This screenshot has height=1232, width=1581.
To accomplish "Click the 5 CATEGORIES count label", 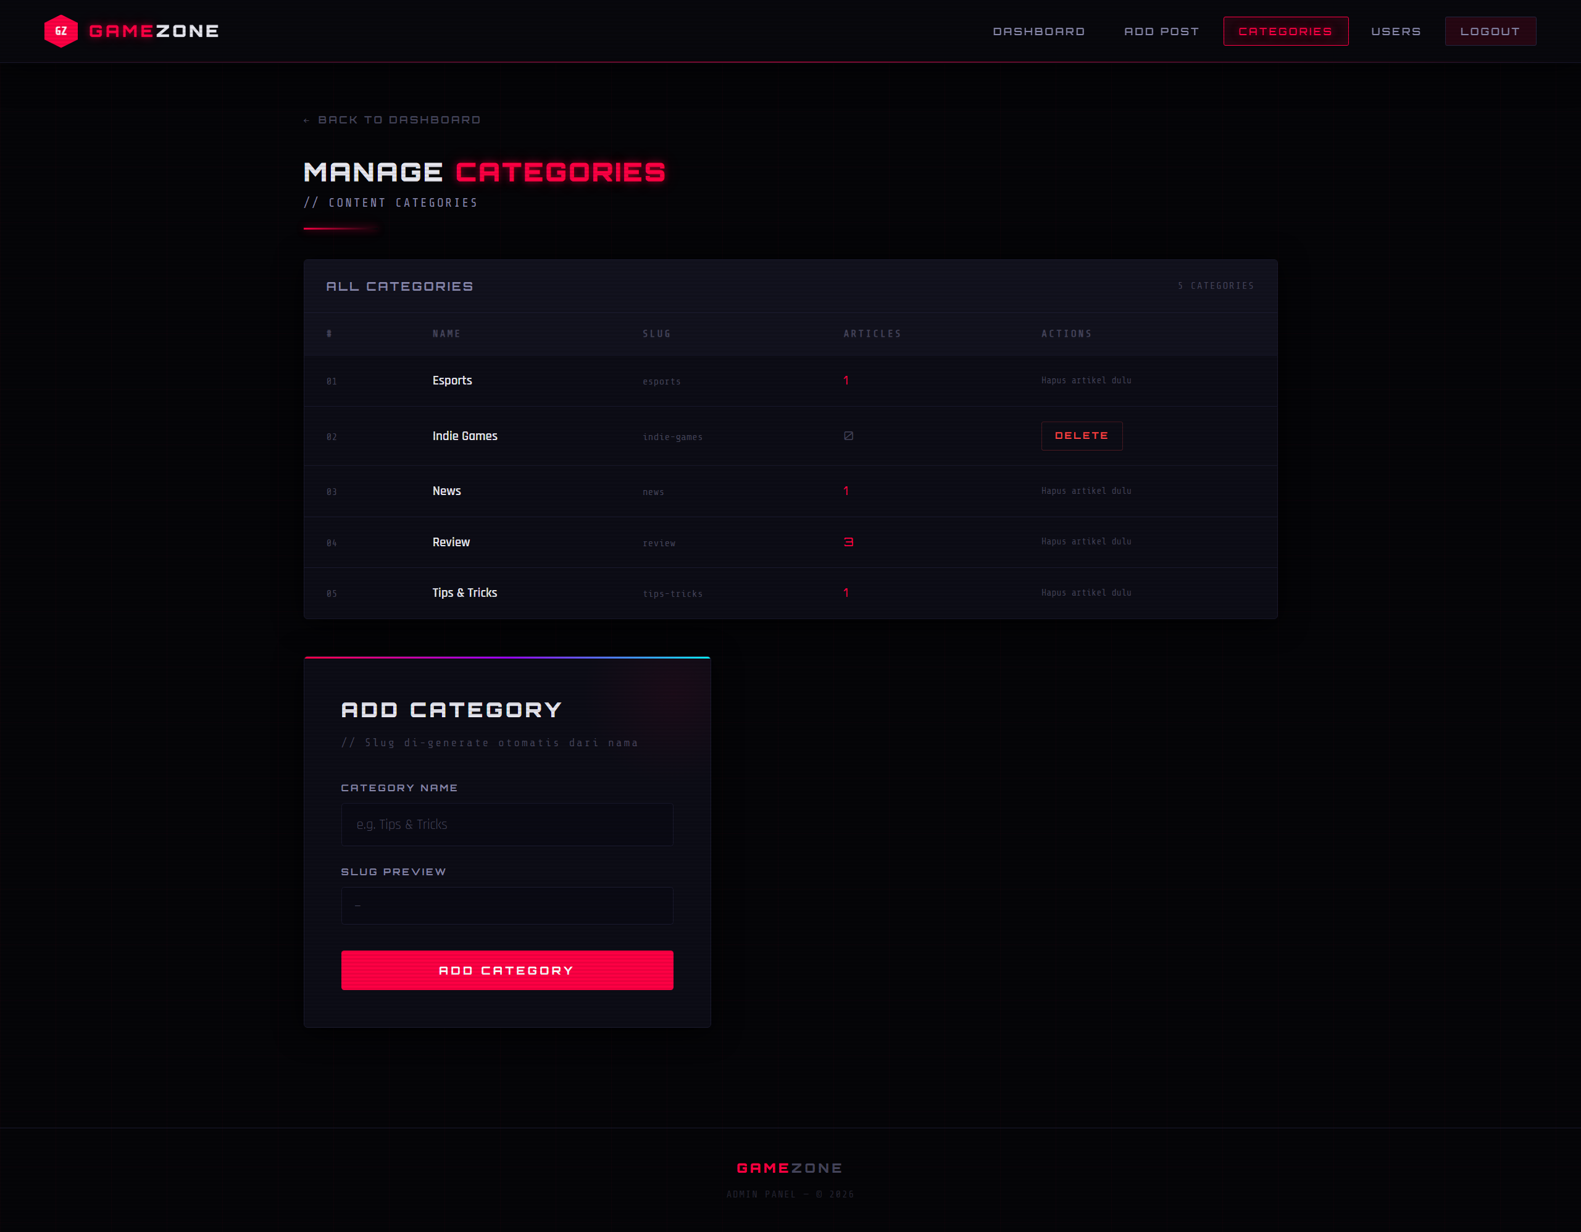I will (x=1216, y=286).
